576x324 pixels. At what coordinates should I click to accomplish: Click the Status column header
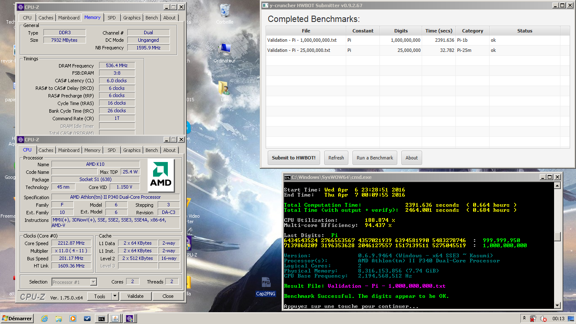click(x=525, y=31)
